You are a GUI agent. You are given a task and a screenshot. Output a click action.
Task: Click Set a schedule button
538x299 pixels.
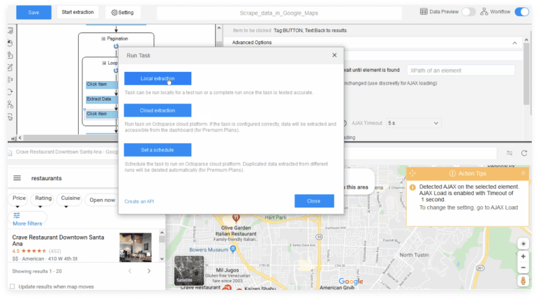pyautogui.click(x=158, y=149)
